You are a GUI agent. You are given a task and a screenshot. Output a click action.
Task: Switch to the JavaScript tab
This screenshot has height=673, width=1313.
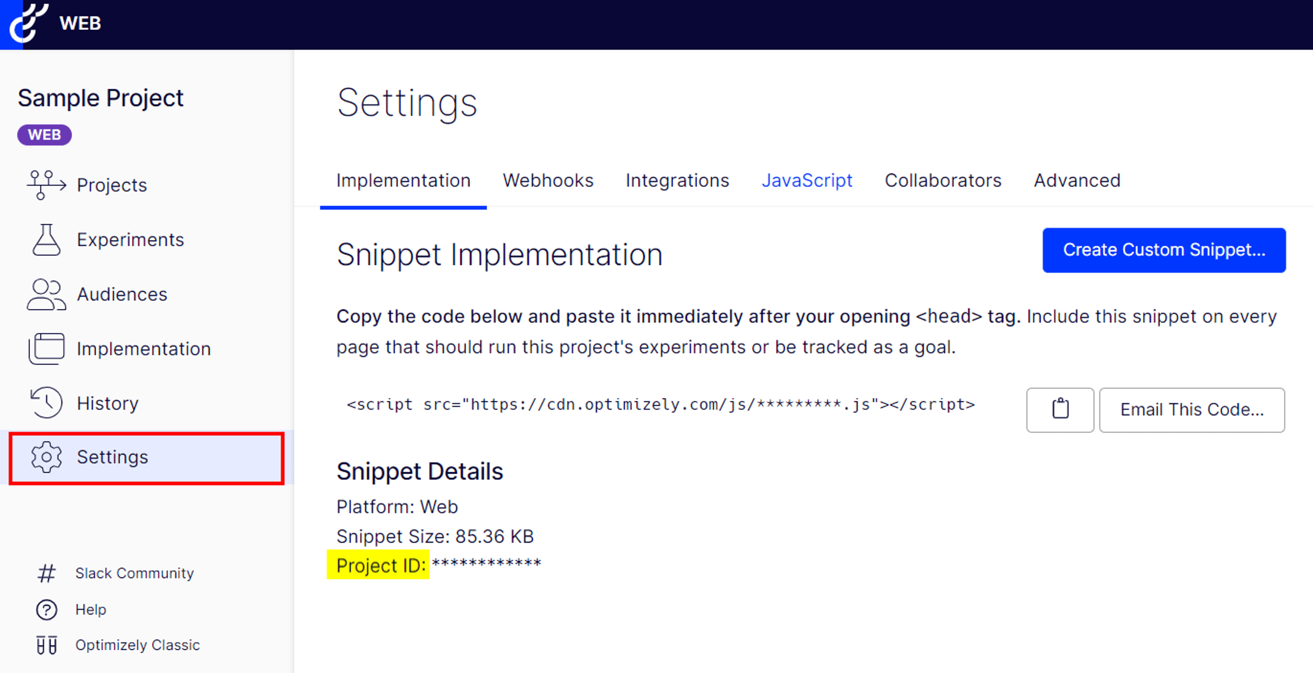807,181
